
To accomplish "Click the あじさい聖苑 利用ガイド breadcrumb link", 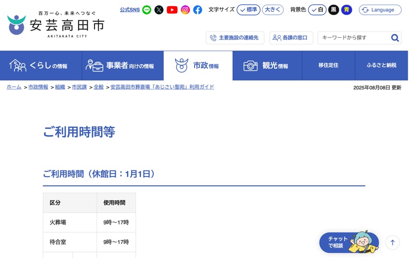I will (x=162, y=87).
